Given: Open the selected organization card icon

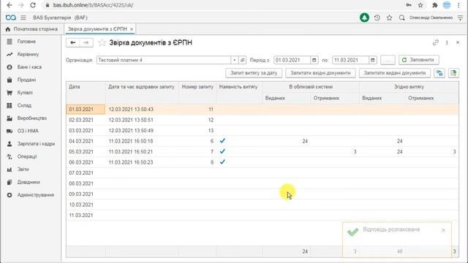Looking at the screenshot, I should point(242,60).
